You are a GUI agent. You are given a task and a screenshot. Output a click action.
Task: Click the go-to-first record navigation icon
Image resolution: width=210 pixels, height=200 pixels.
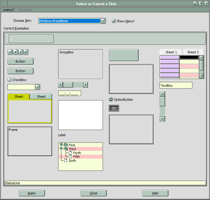point(10,52)
